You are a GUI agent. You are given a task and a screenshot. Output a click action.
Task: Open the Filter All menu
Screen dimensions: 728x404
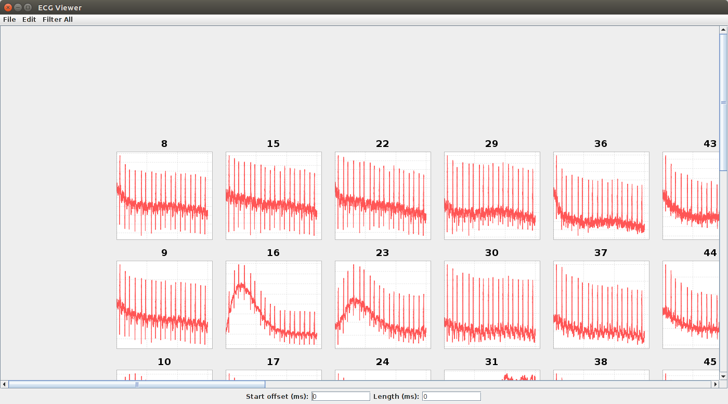click(x=58, y=19)
